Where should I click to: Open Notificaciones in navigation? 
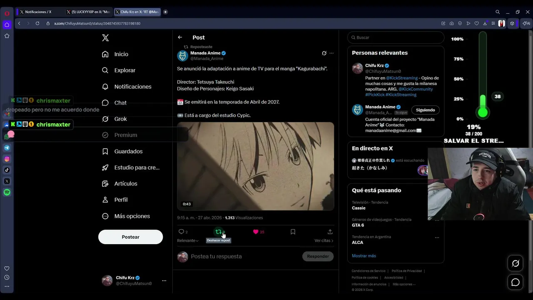click(x=127, y=87)
